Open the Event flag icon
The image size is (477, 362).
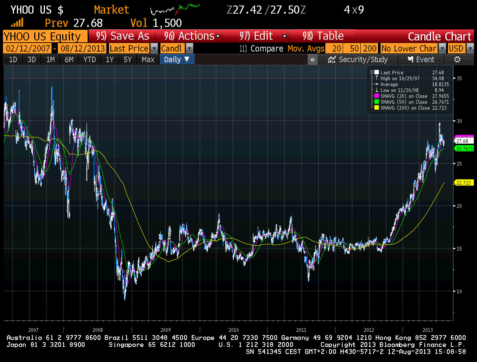411,59
